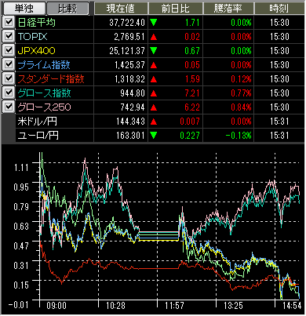The width and height of the screenshot is (306, 316).
Task: Select the グロース250 index label
Action: (45, 107)
